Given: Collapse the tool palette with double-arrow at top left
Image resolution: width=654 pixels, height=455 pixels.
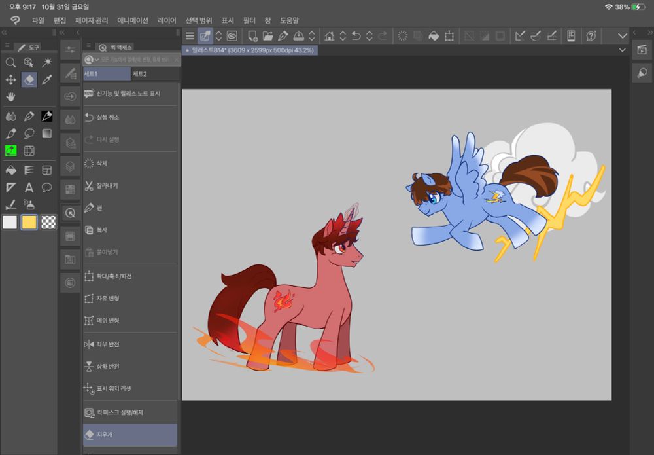Looking at the screenshot, I should pos(5,32).
